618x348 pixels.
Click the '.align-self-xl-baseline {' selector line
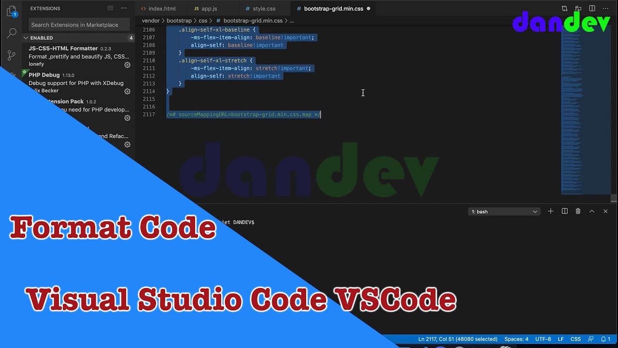(x=217, y=29)
